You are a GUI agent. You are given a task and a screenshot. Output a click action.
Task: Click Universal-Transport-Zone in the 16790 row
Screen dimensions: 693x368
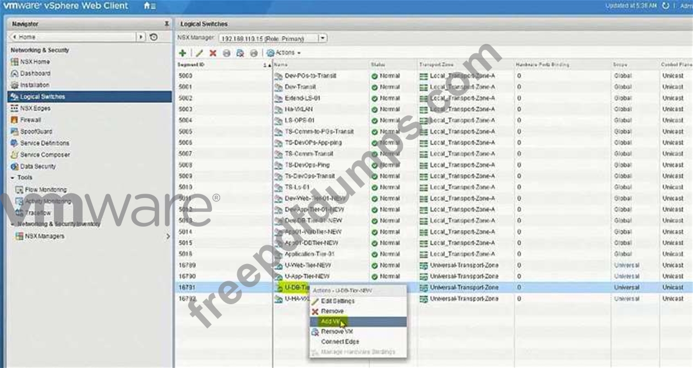pos(464,276)
